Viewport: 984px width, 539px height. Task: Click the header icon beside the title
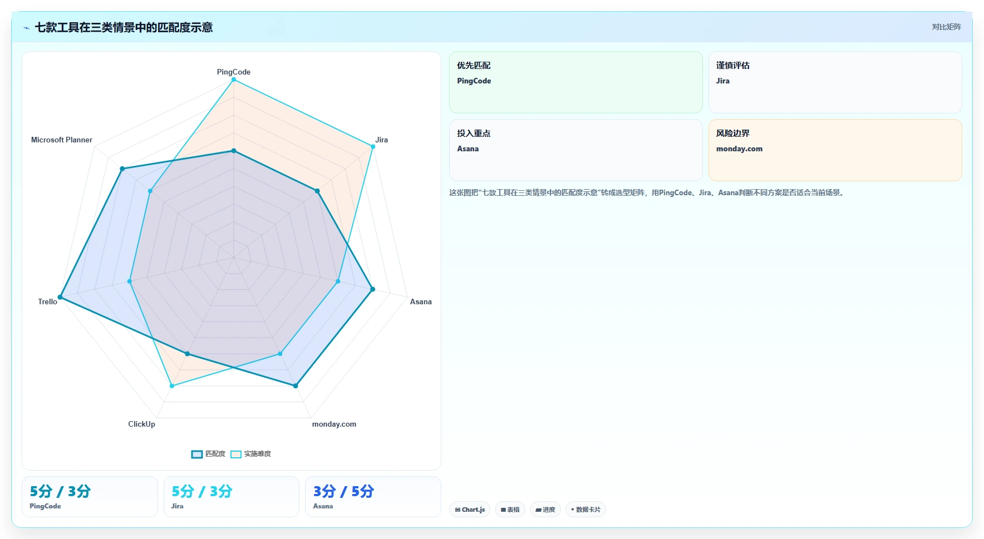tap(26, 28)
